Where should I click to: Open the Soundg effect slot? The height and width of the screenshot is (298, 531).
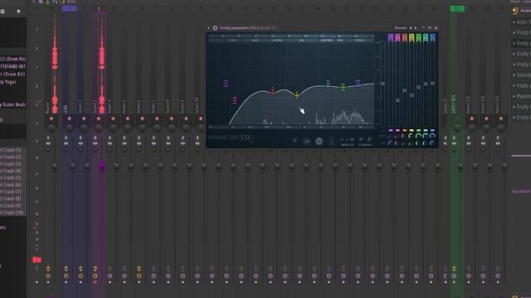tap(524, 75)
